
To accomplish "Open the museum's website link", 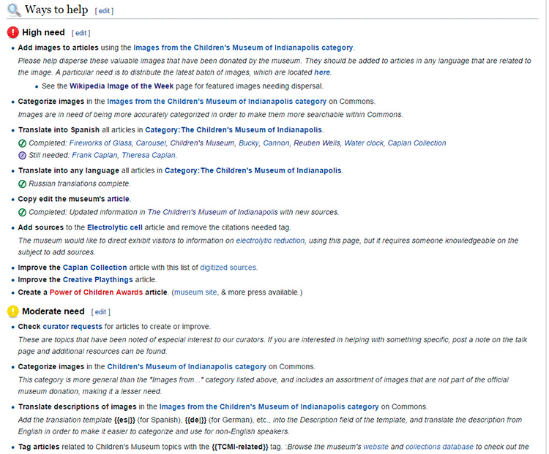I will [376, 447].
